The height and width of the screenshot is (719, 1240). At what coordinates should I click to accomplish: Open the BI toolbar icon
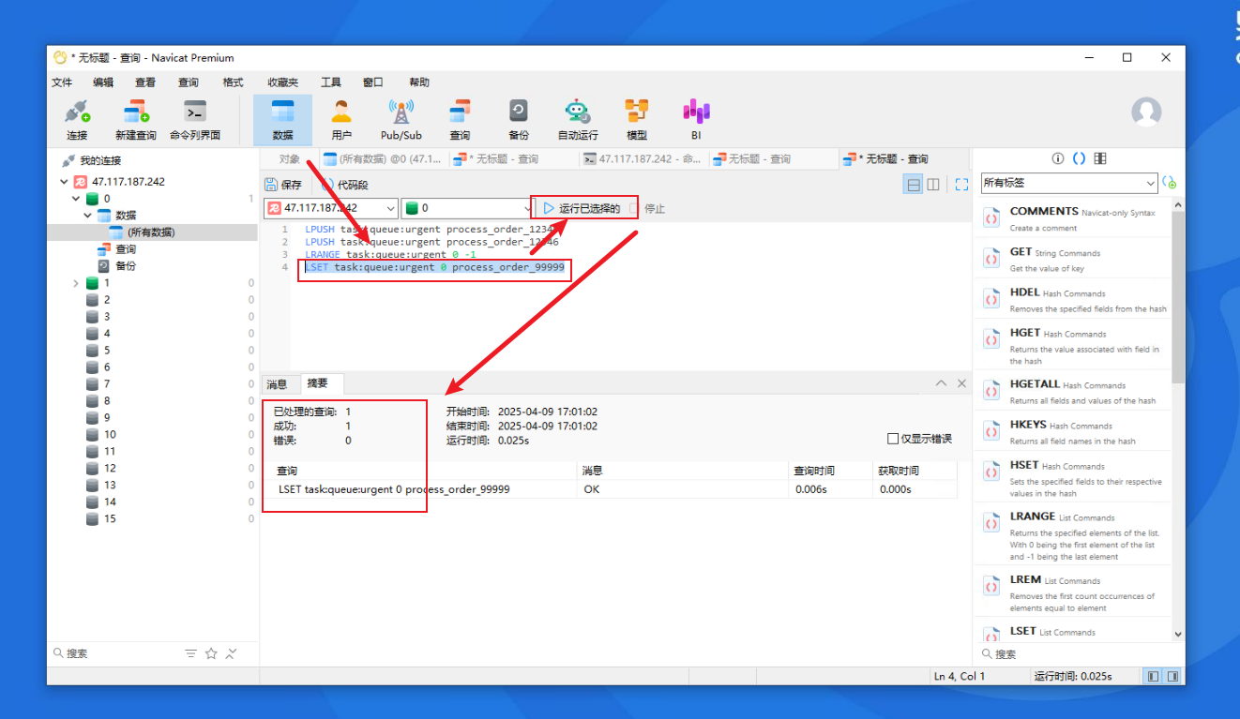[696, 120]
